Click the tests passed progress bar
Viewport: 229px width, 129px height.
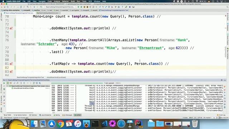pos(77,83)
